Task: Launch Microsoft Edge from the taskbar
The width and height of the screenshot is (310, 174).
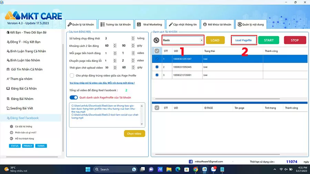Action: tap(178, 169)
